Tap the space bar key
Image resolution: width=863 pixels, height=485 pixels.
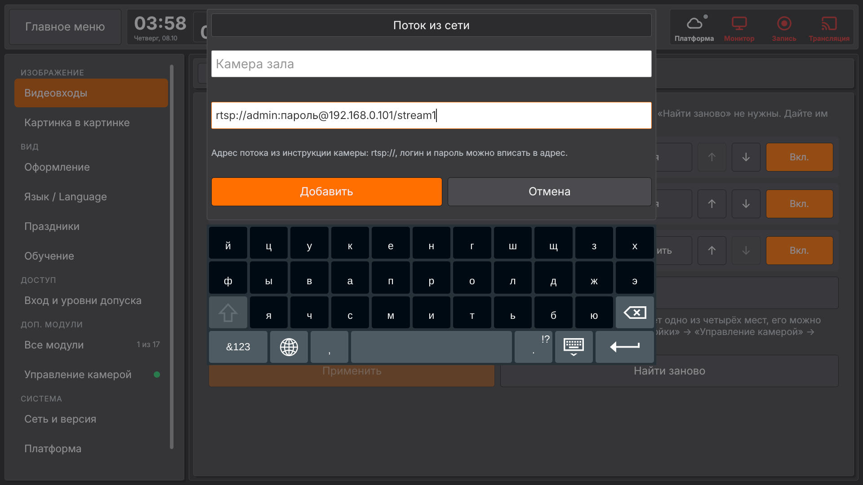click(431, 347)
